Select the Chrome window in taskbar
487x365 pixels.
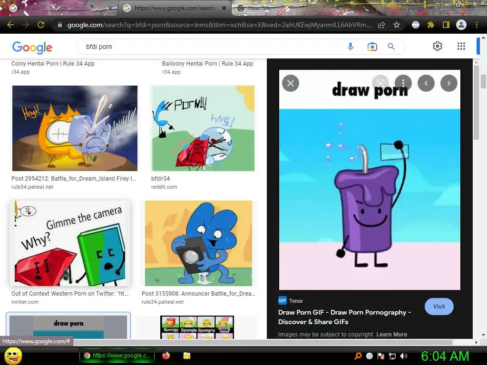click(117, 355)
